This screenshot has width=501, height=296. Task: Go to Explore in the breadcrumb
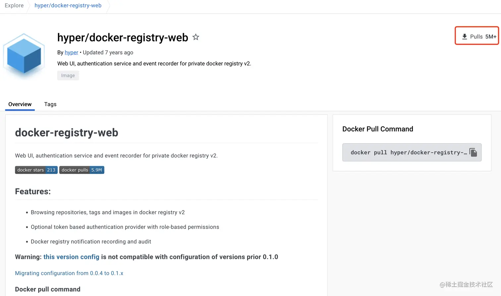click(14, 6)
